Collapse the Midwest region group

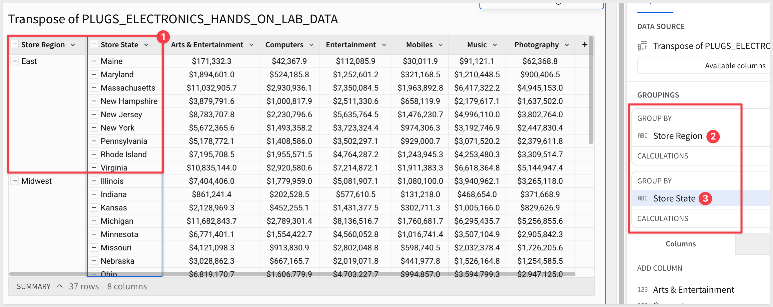pos(15,181)
